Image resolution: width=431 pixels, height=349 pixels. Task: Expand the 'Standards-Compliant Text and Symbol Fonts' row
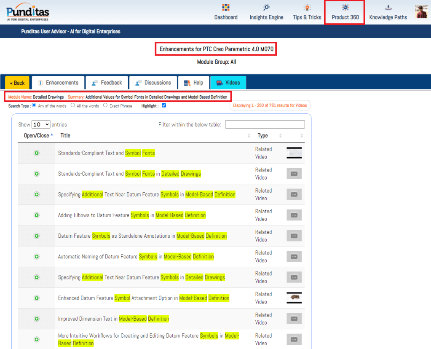coord(37,153)
